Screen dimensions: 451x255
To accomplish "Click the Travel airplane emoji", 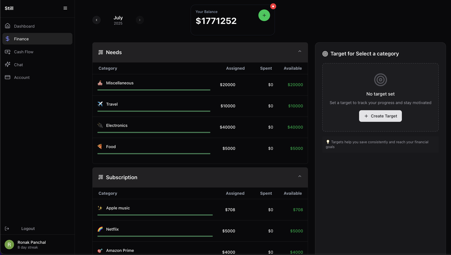I will [100, 104].
